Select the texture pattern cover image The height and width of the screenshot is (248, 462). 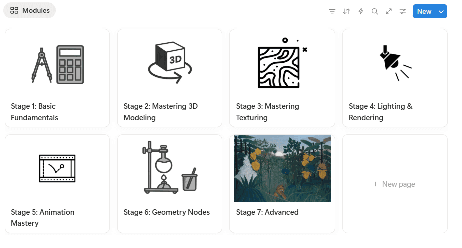282,63
